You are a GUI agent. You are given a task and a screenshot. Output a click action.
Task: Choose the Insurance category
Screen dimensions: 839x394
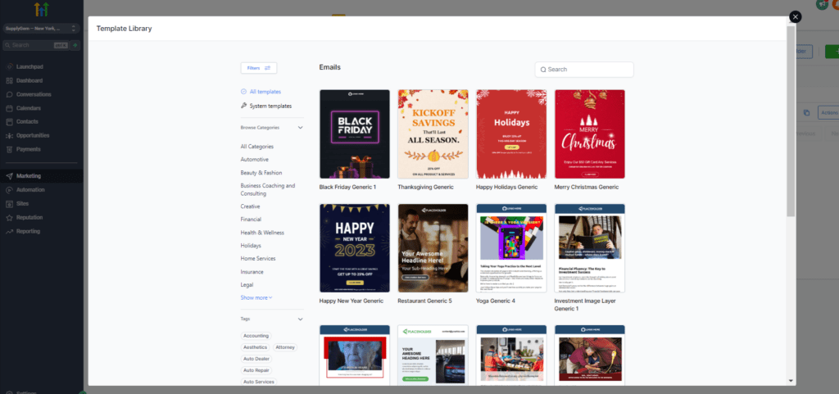252,272
